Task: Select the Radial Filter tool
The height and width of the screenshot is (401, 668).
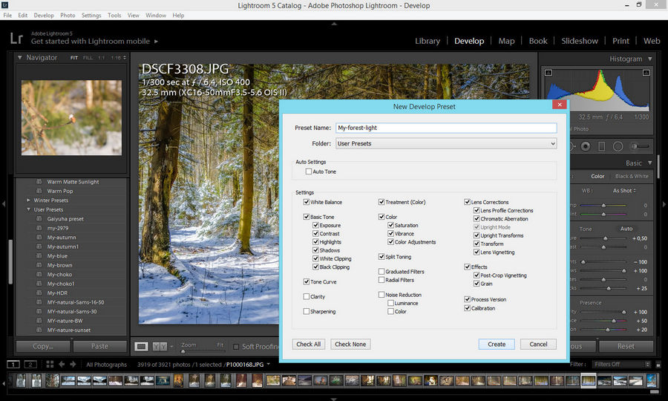Action: [x=618, y=146]
